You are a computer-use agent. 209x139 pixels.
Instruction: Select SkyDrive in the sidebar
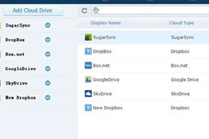[16, 83]
